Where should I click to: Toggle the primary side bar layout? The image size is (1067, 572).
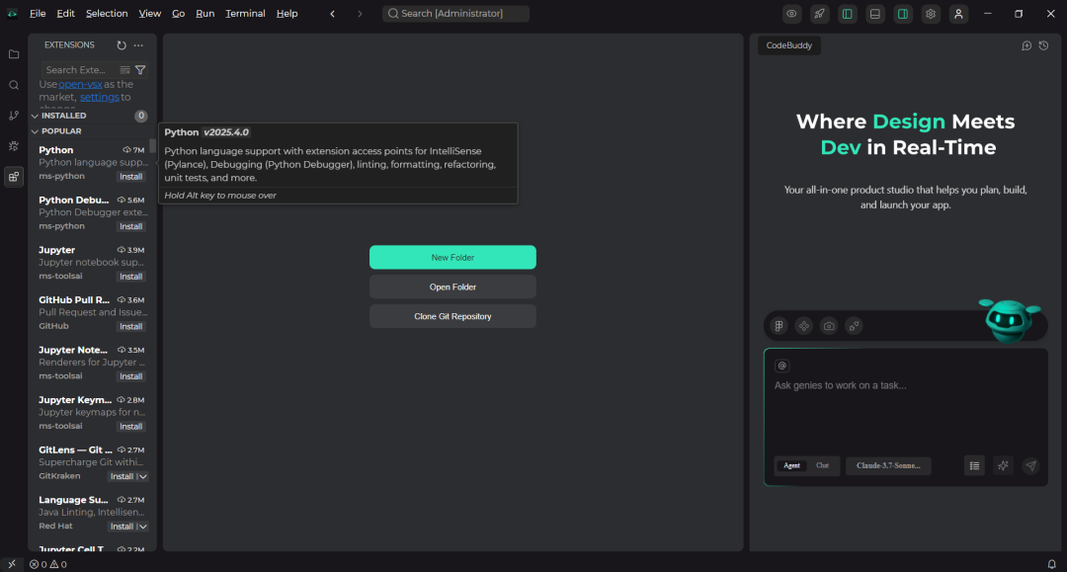pos(848,14)
